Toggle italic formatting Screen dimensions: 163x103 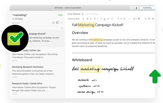[x=98, y=19]
